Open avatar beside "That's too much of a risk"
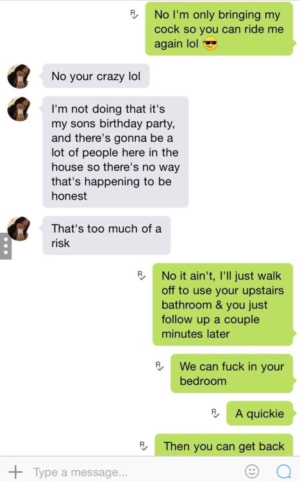Viewport: 300px width, 481px height. click(x=19, y=228)
